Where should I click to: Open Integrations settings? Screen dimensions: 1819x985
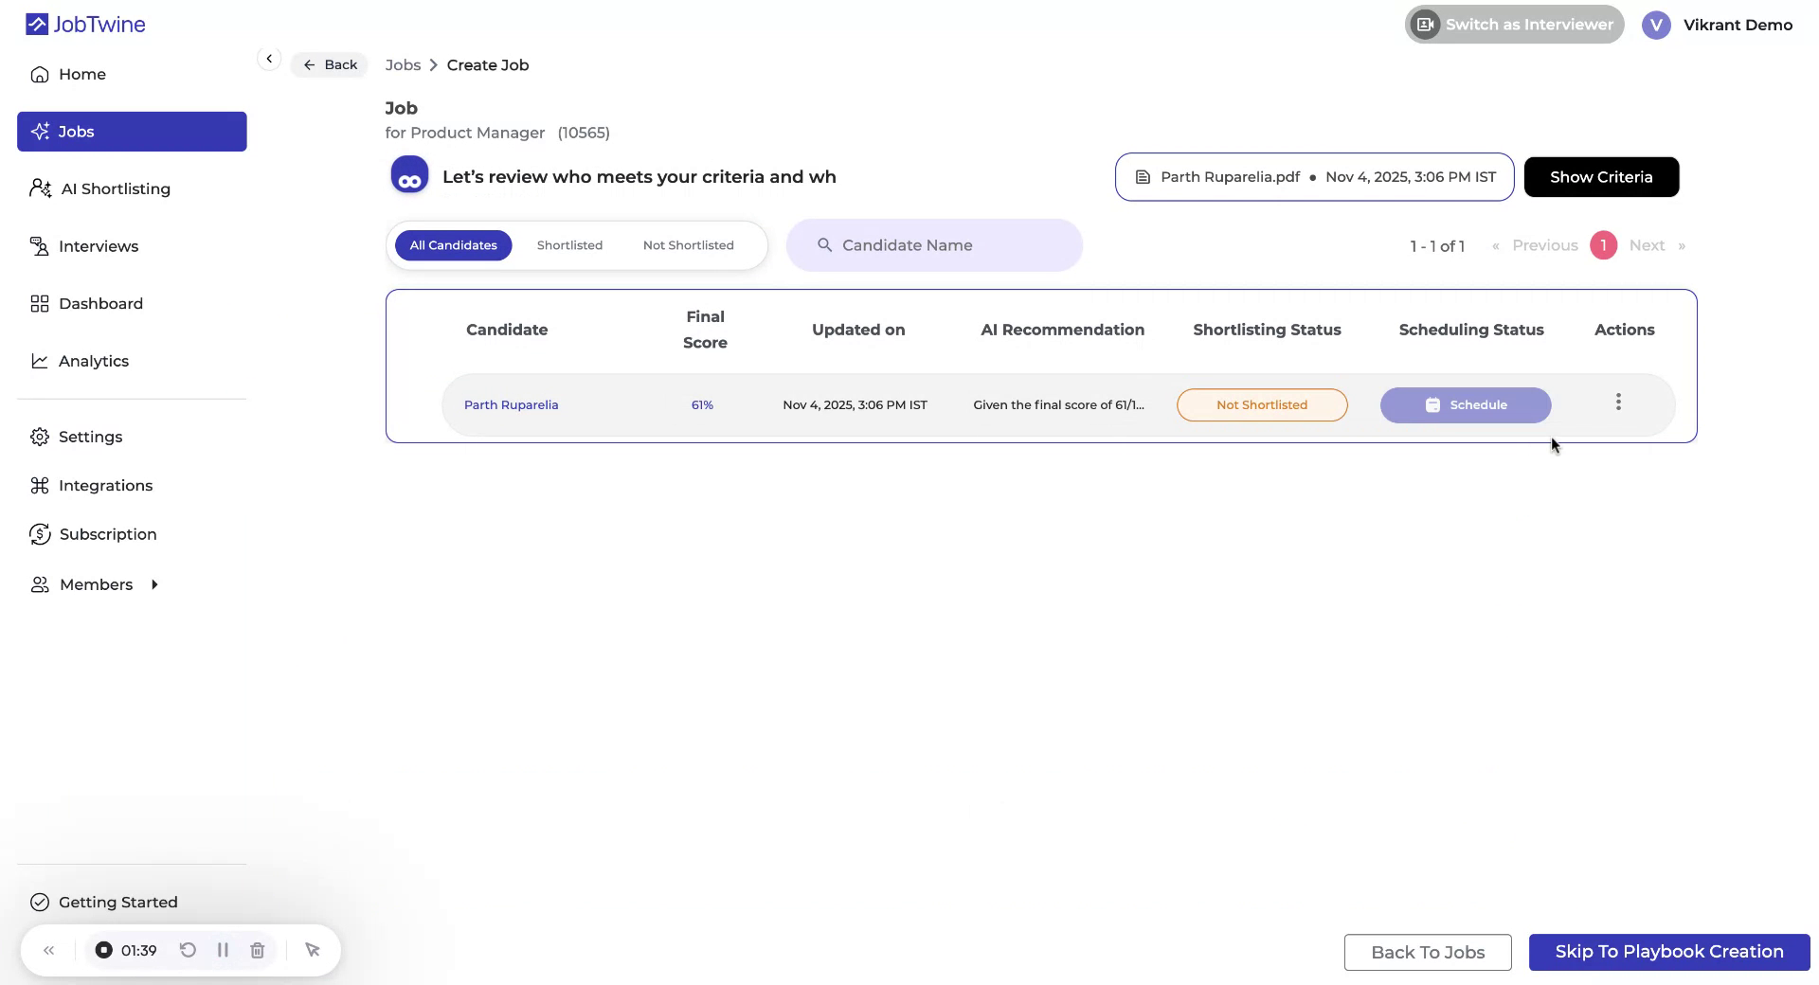(x=106, y=485)
